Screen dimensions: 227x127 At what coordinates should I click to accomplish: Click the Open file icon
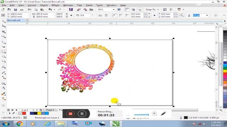9,10
